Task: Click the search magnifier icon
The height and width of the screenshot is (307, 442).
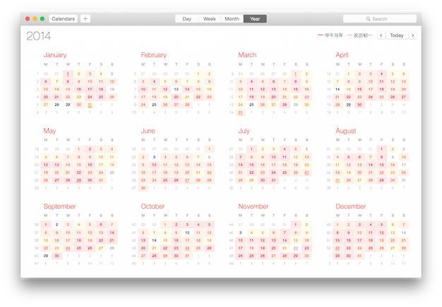Action: (368, 19)
